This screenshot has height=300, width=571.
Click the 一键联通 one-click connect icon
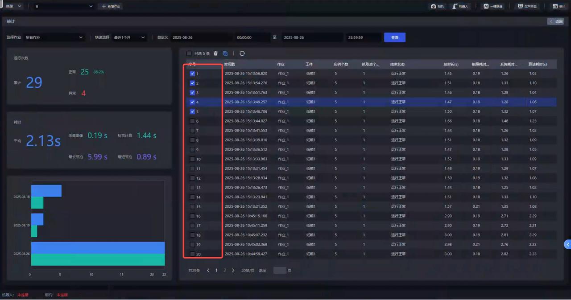[x=492, y=6]
